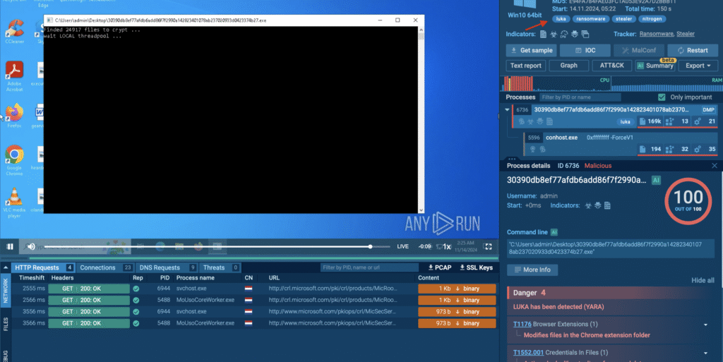View 194 file events of conhost.exe
The image size is (723, 362).
pyautogui.click(x=650, y=149)
